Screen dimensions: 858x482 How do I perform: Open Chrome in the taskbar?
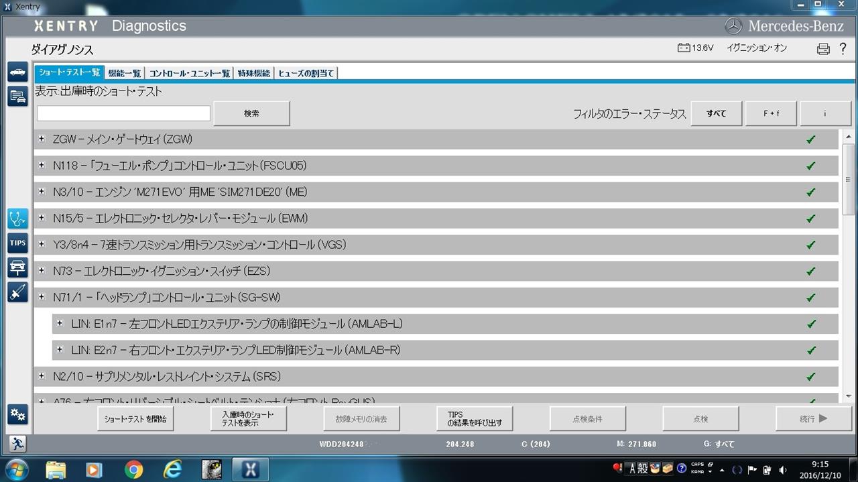click(133, 470)
